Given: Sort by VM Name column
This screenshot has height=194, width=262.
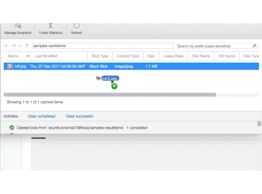Looking at the screenshot, I should point(227,56).
